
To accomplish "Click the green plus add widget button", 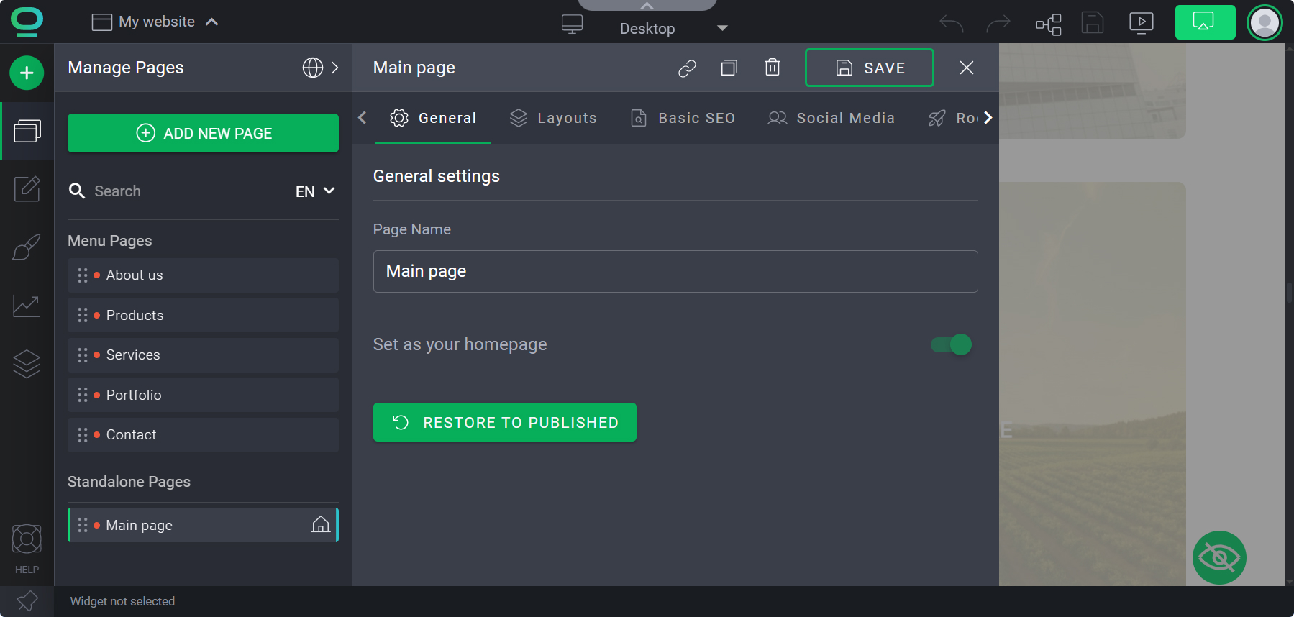I will tap(27, 73).
